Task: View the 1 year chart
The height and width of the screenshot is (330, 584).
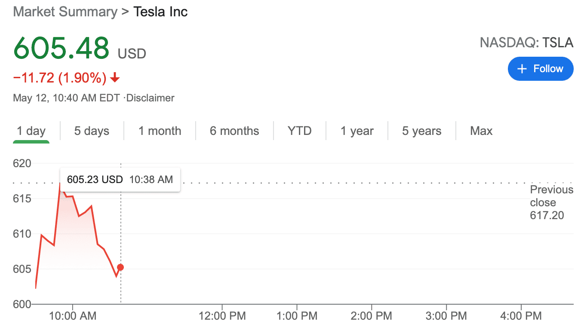Action: pyautogui.click(x=357, y=131)
